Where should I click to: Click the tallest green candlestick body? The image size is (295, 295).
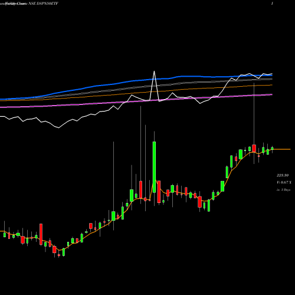click(154, 167)
